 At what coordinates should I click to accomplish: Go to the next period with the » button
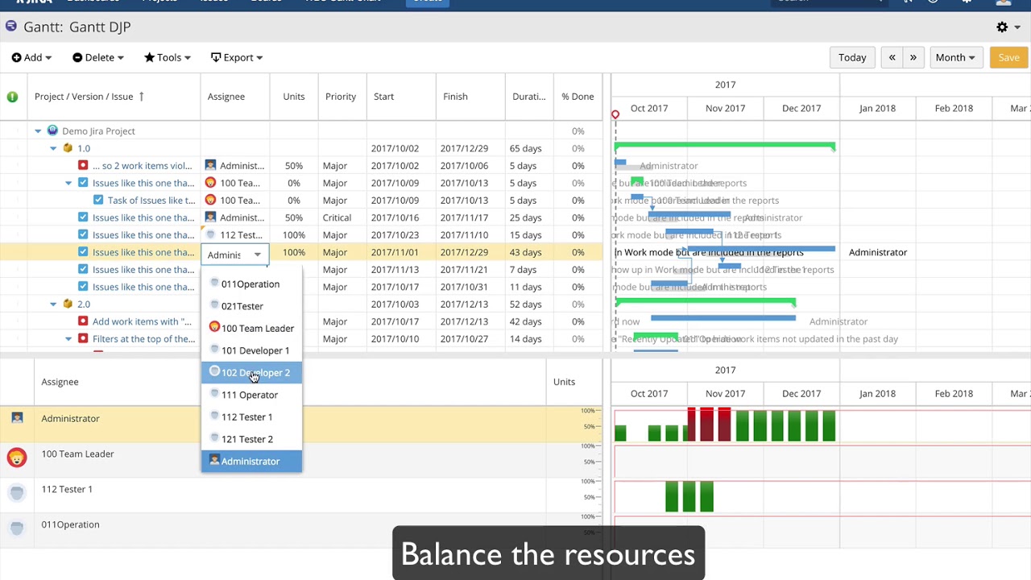913,57
